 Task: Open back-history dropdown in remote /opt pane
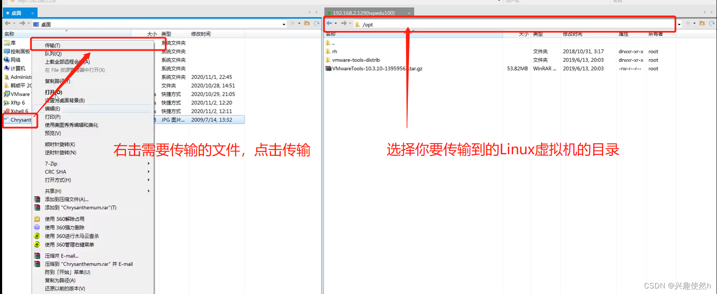click(336, 23)
